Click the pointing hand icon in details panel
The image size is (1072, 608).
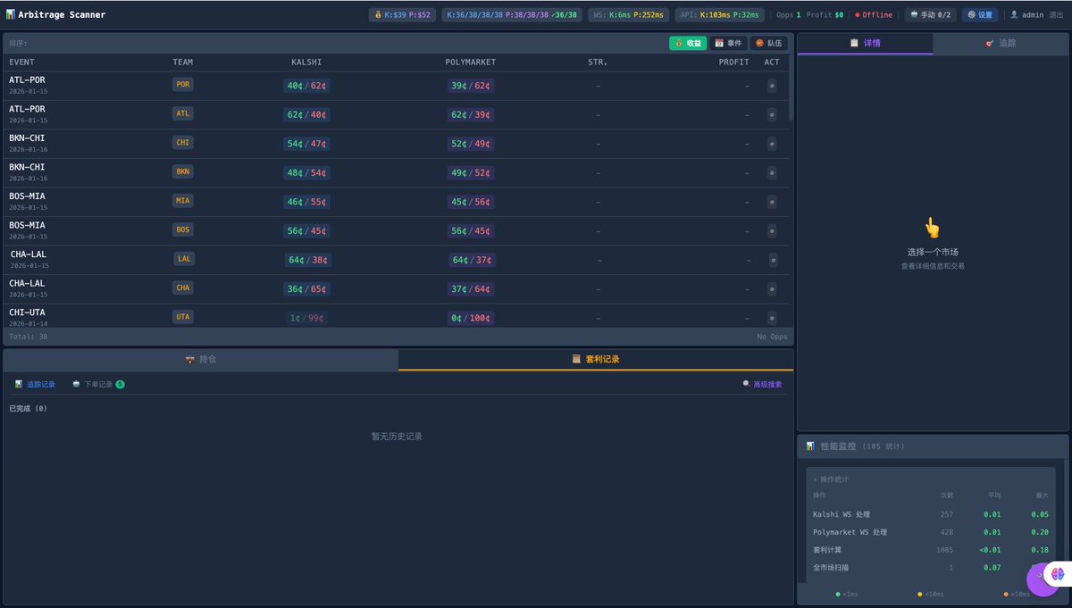click(x=932, y=228)
